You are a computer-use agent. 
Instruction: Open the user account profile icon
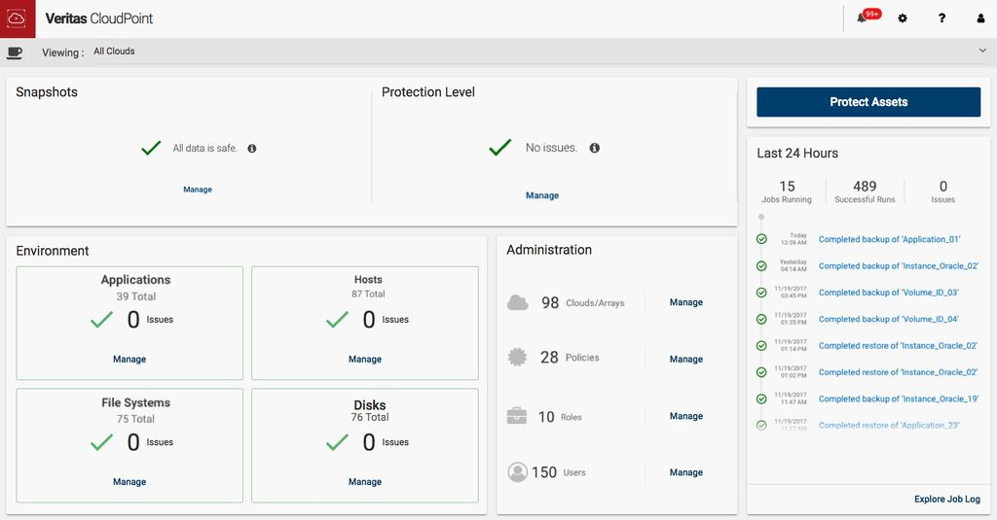click(x=980, y=18)
